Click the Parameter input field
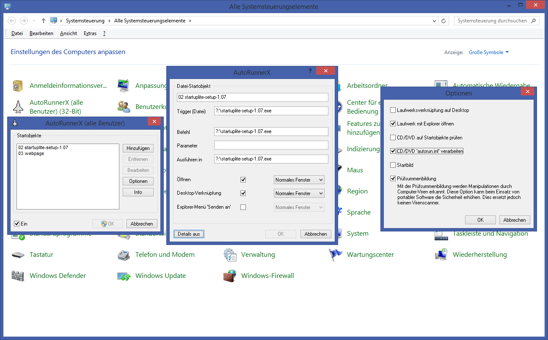The width and height of the screenshot is (548, 340). coord(271,145)
